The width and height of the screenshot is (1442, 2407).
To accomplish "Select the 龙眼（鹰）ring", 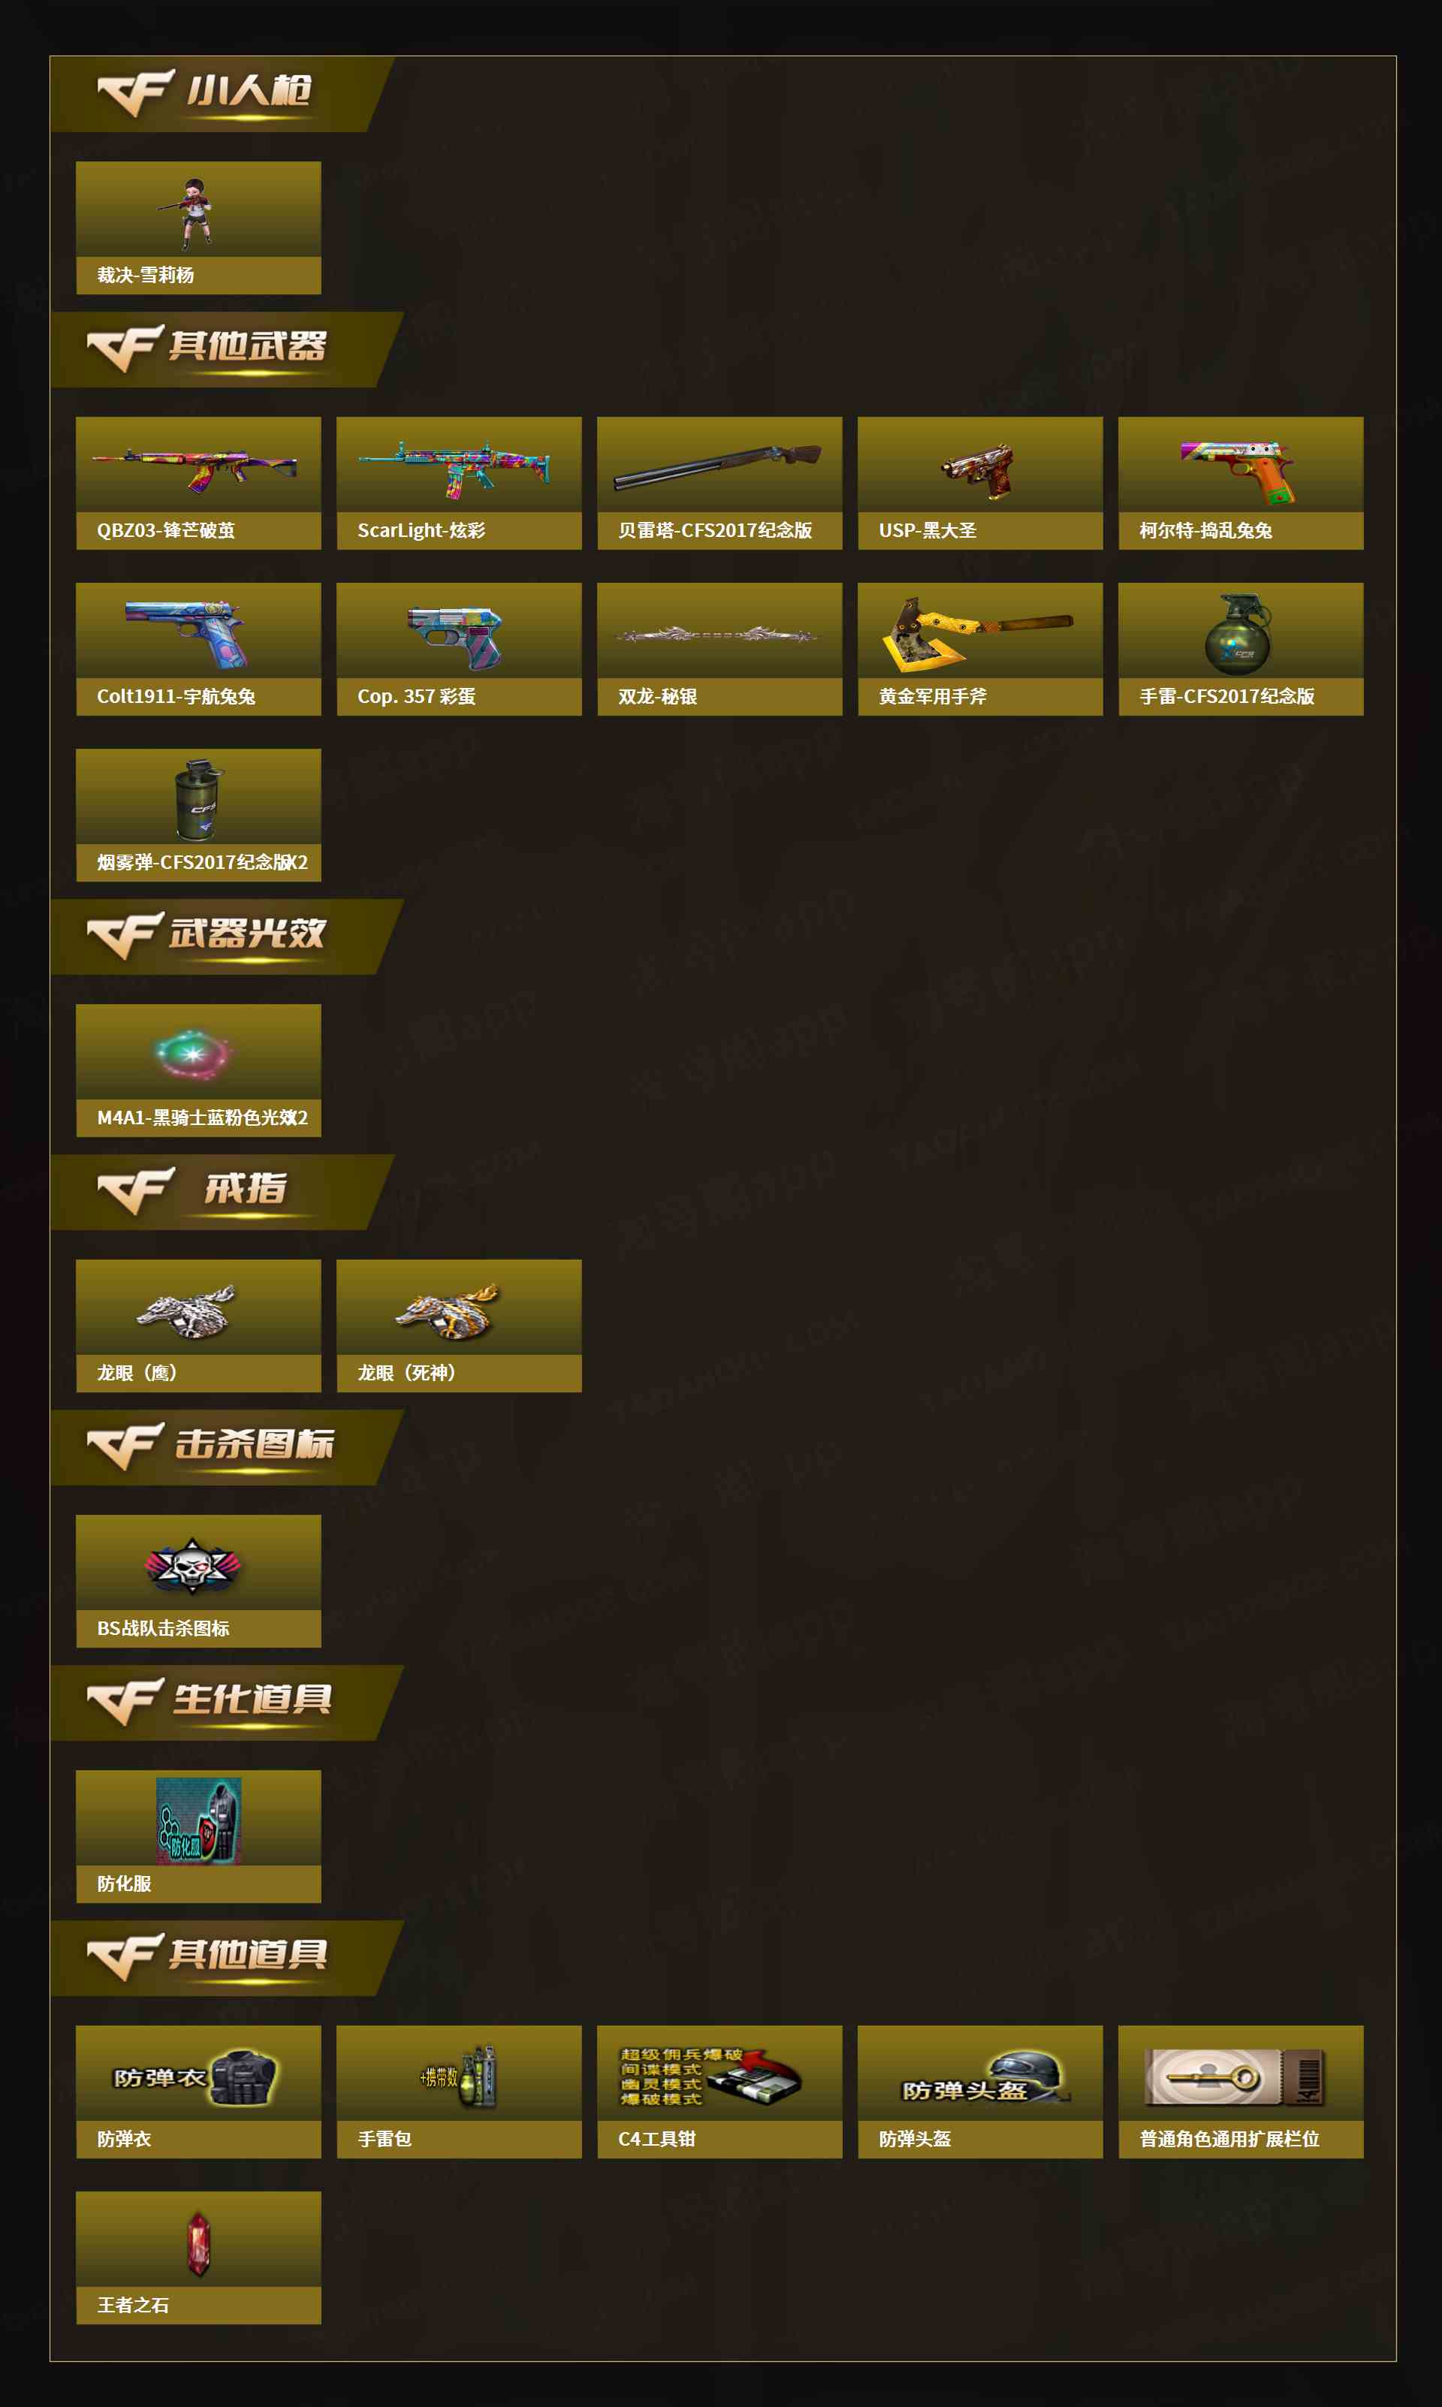I will (198, 1326).
